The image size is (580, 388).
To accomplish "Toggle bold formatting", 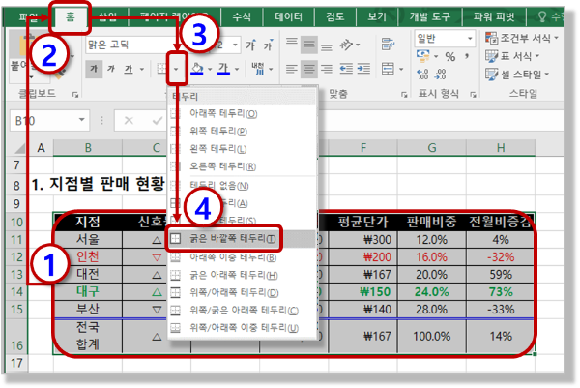I will coord(94,69).
